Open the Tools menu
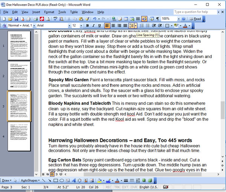226x192 pixels. coord(62,12)
